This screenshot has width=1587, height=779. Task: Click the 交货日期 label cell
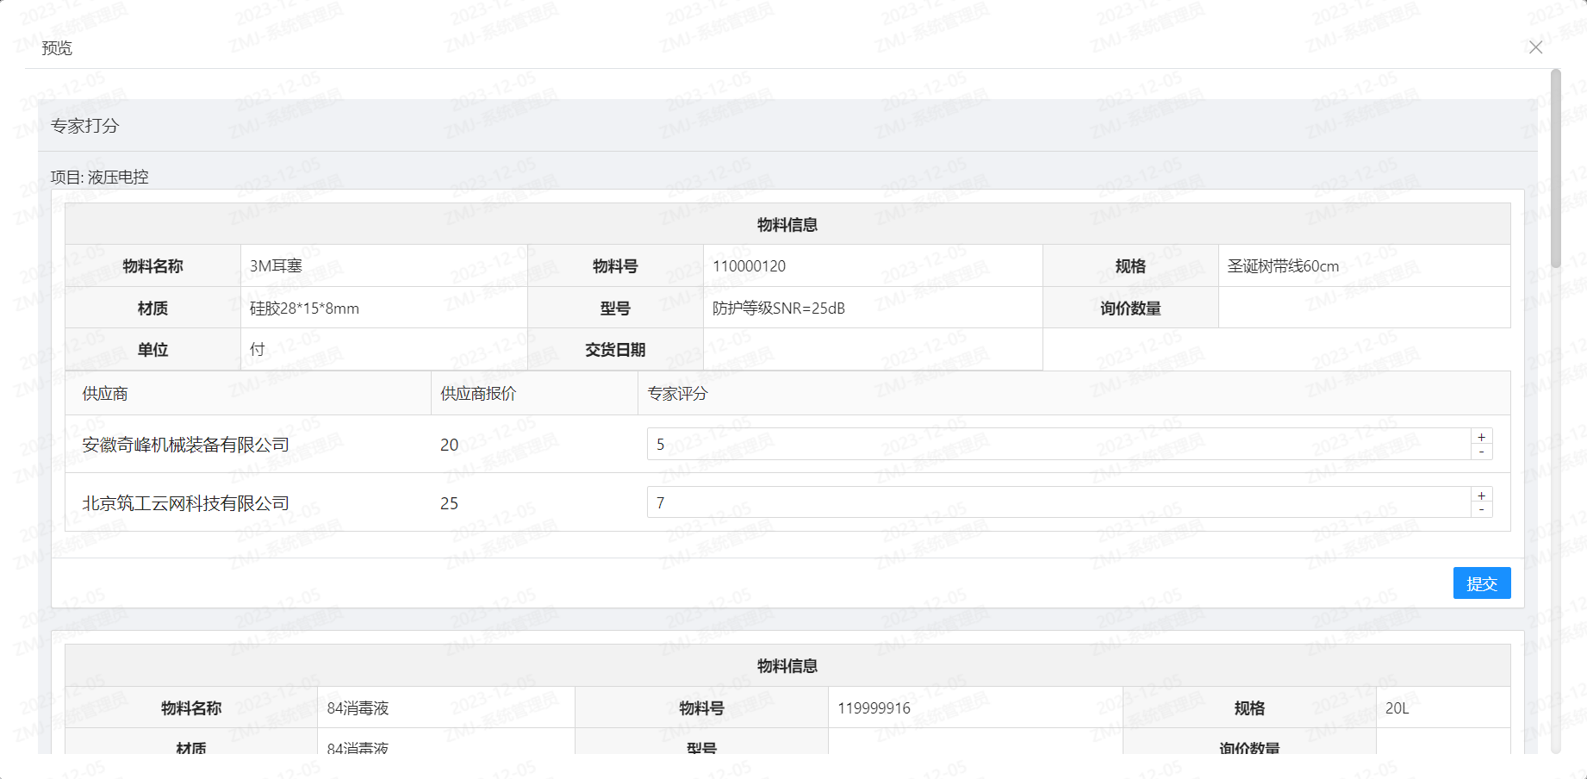click(615, 350)
